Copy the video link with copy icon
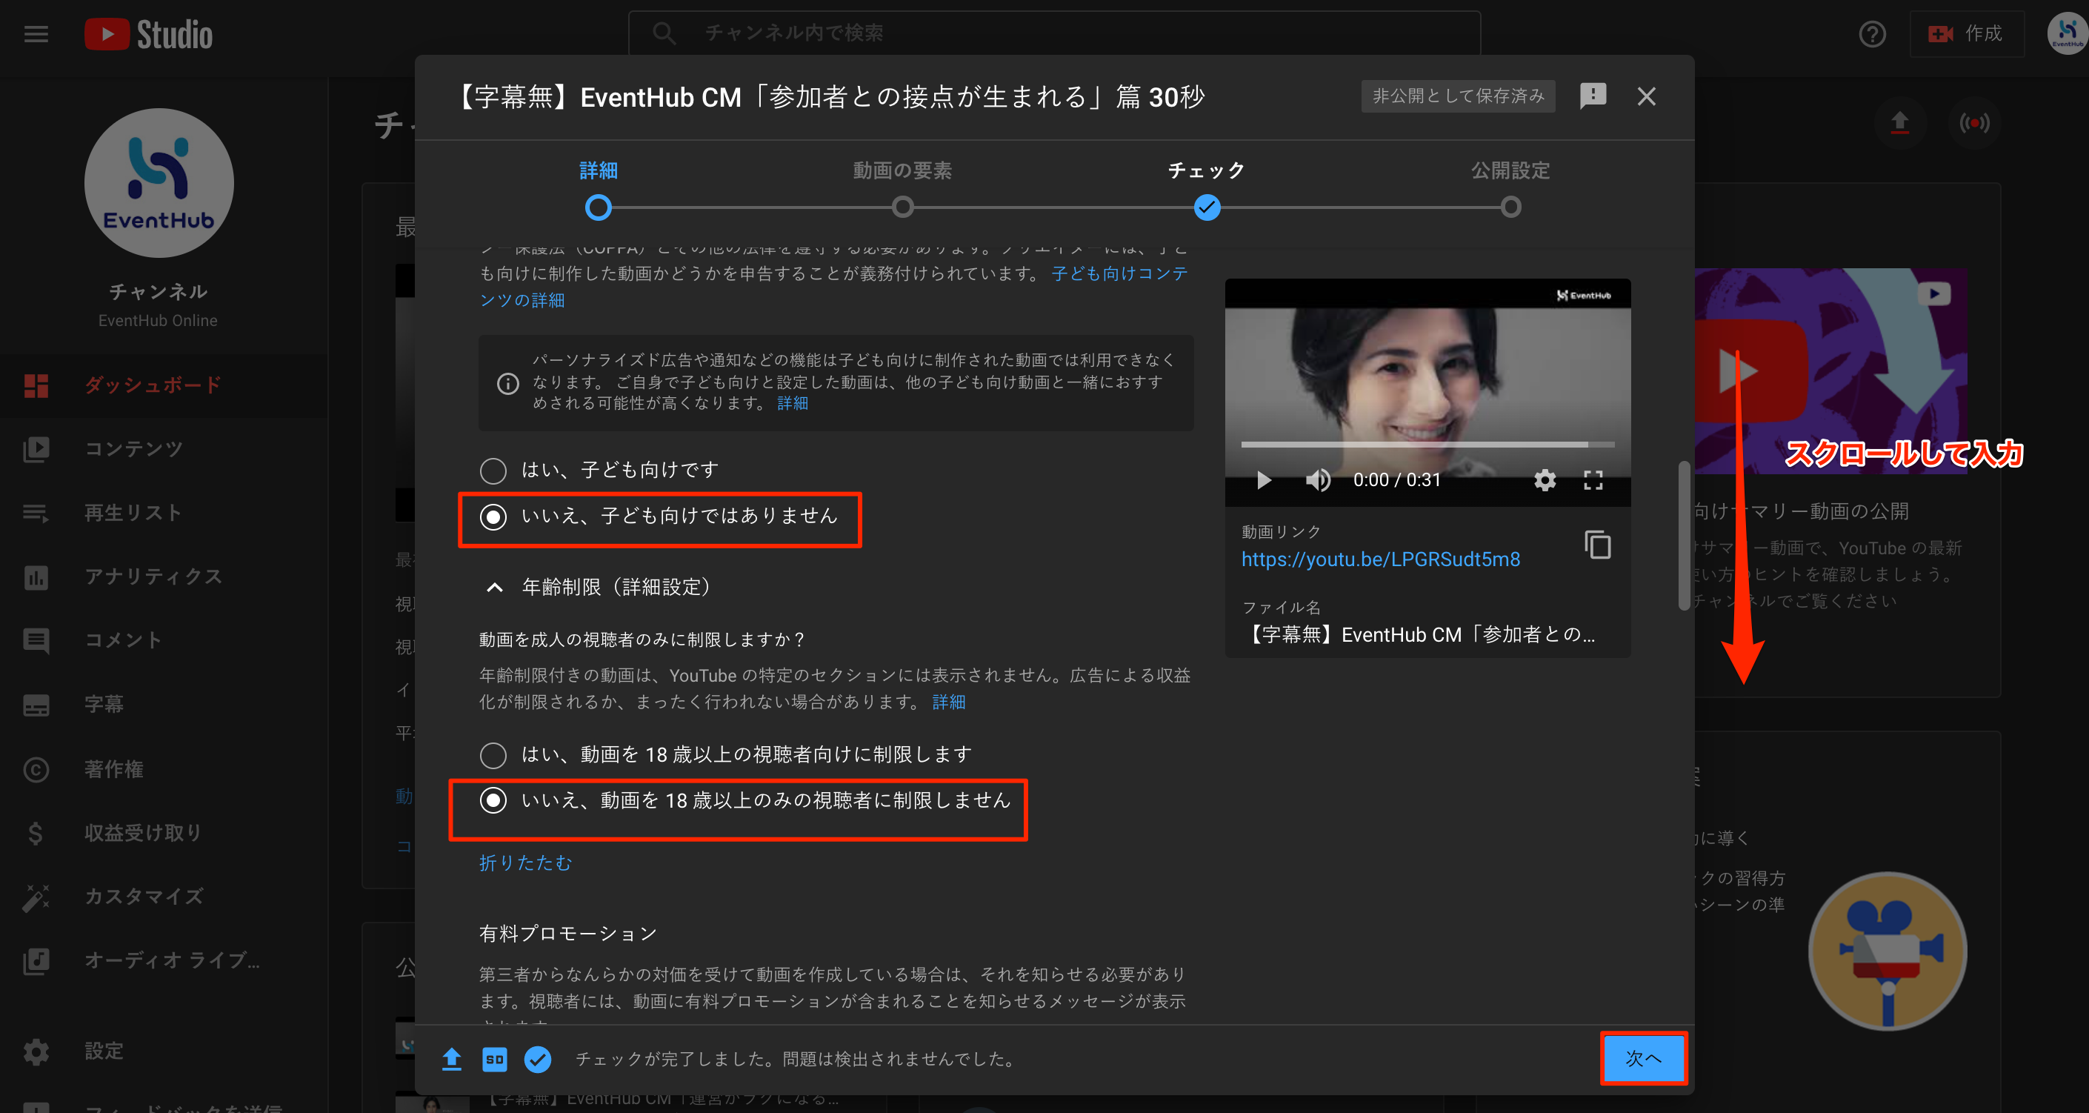Viewport: 2089px width, 1113px height. click(x=1597, y=545)
